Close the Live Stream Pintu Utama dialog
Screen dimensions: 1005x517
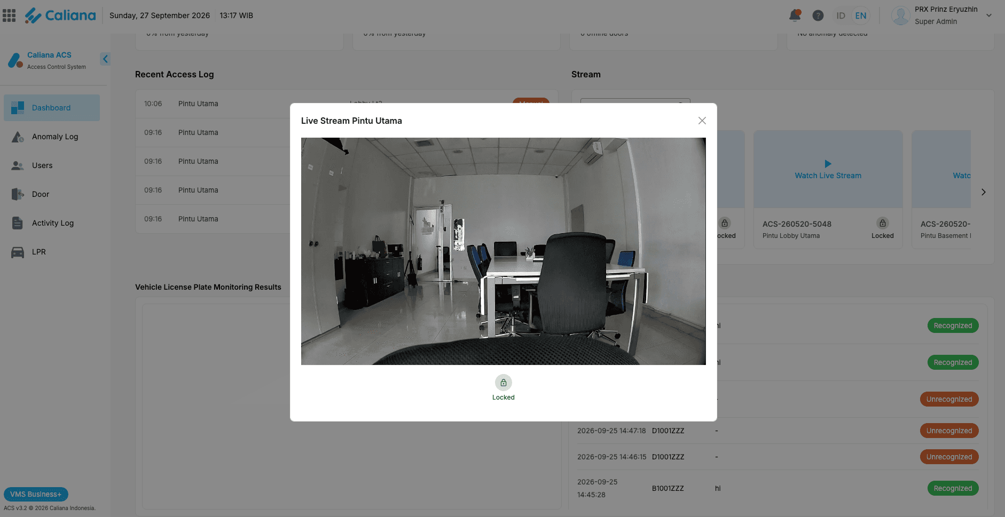click(702, 121)
